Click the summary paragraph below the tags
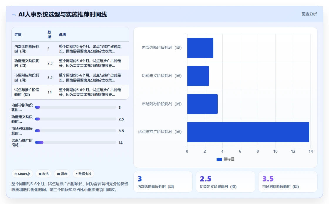Screen dimensions: 329x204 pyautogui.click(x=70, y=187)
